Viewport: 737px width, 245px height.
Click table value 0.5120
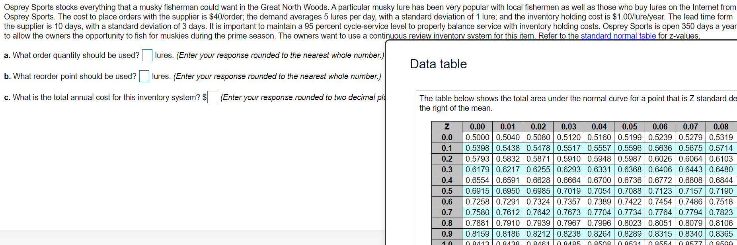[569, 137]
